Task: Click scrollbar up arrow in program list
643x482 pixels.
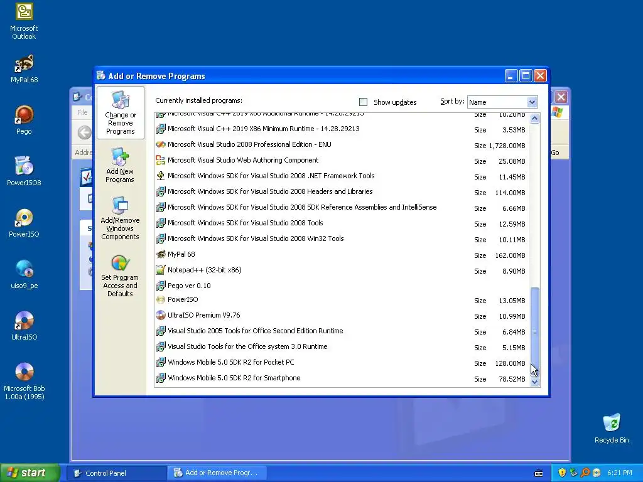Action: click(x=534, y=119)
